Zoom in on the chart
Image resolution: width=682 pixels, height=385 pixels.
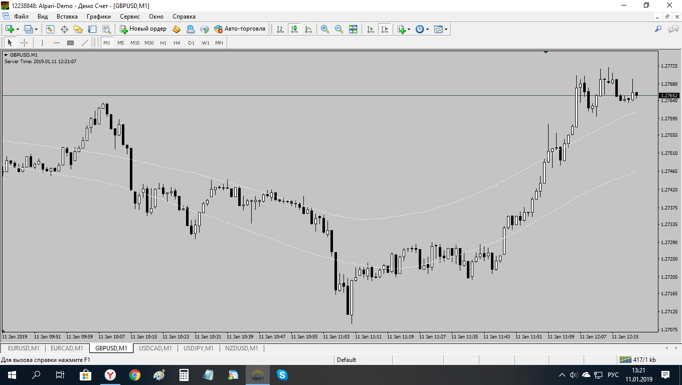click(x=325, y=29)
